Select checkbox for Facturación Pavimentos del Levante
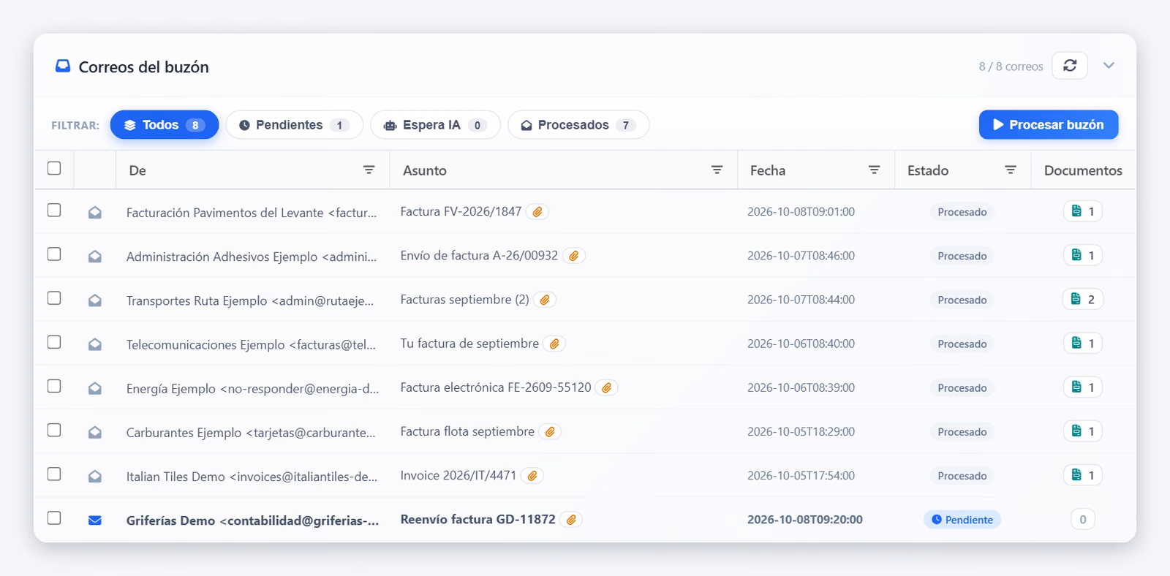The width and height of the screenshot is (1170, 576). click(54, 210)
